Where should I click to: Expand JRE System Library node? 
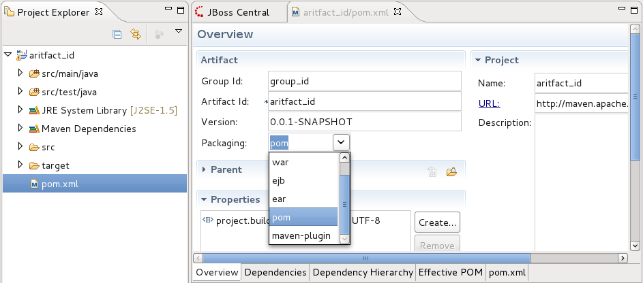tap(20, 110)
